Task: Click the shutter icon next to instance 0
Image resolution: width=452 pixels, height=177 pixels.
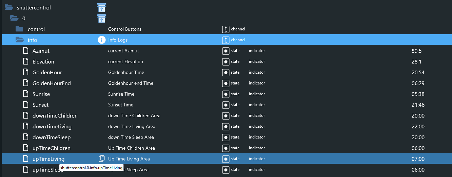Action: (102, 18)
